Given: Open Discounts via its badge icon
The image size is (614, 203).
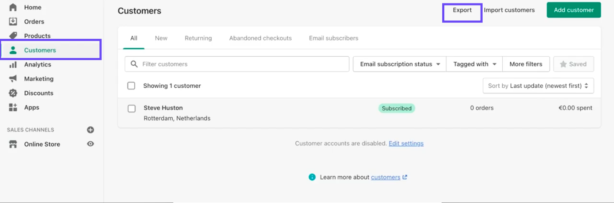Looking at the screenshot, I should [x=13, y=93].
